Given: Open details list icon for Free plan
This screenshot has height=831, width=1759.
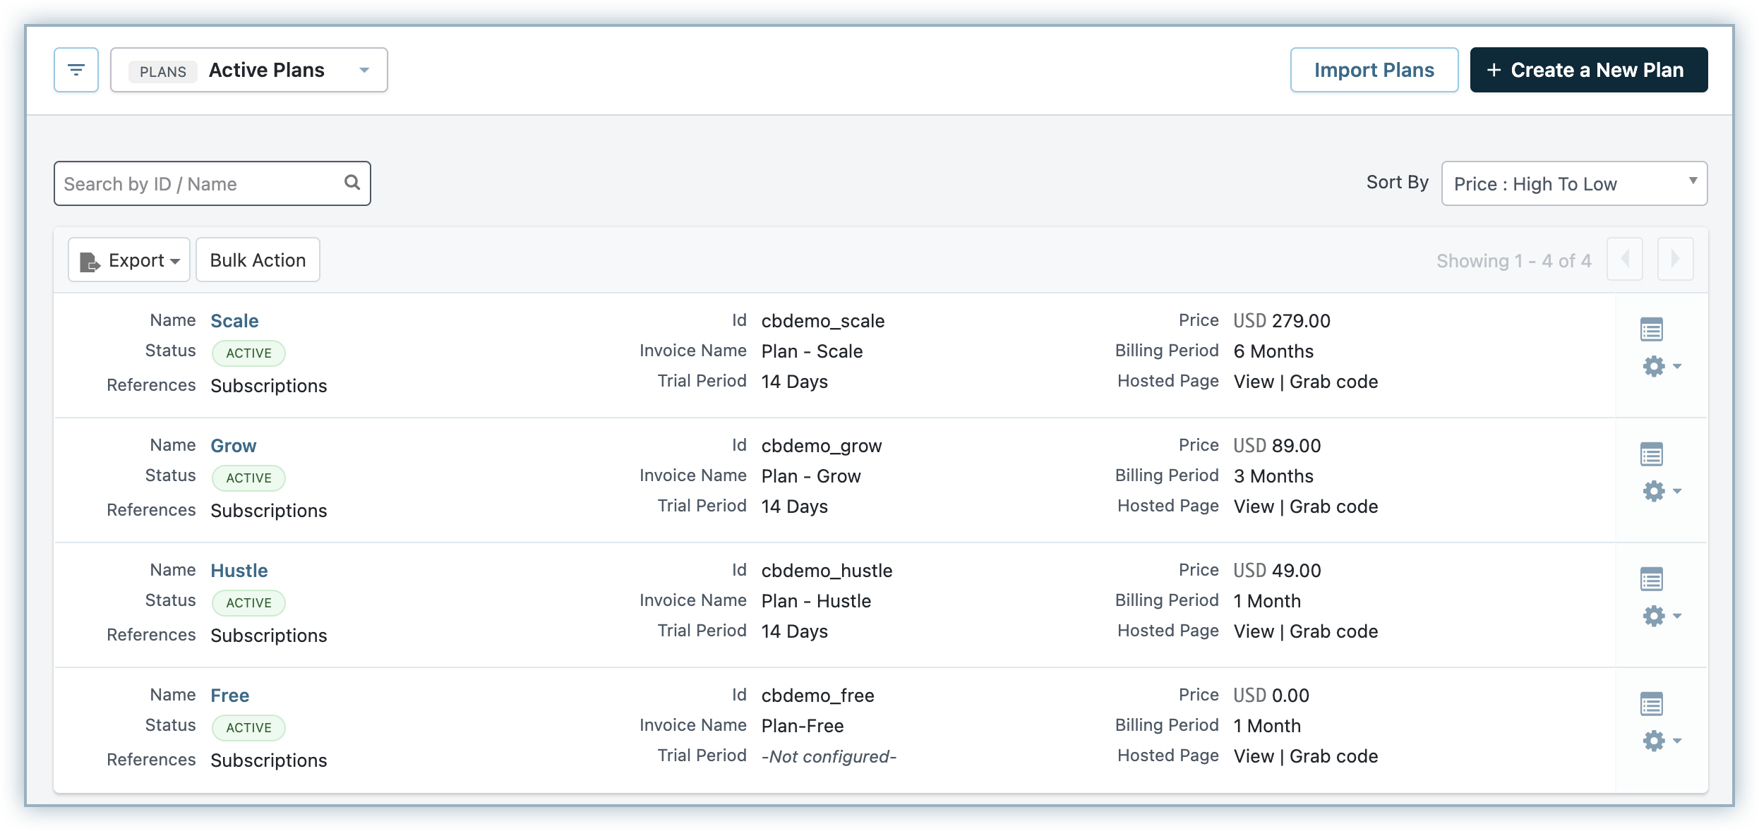Looking at the screenshot, I should point(1651,704).
